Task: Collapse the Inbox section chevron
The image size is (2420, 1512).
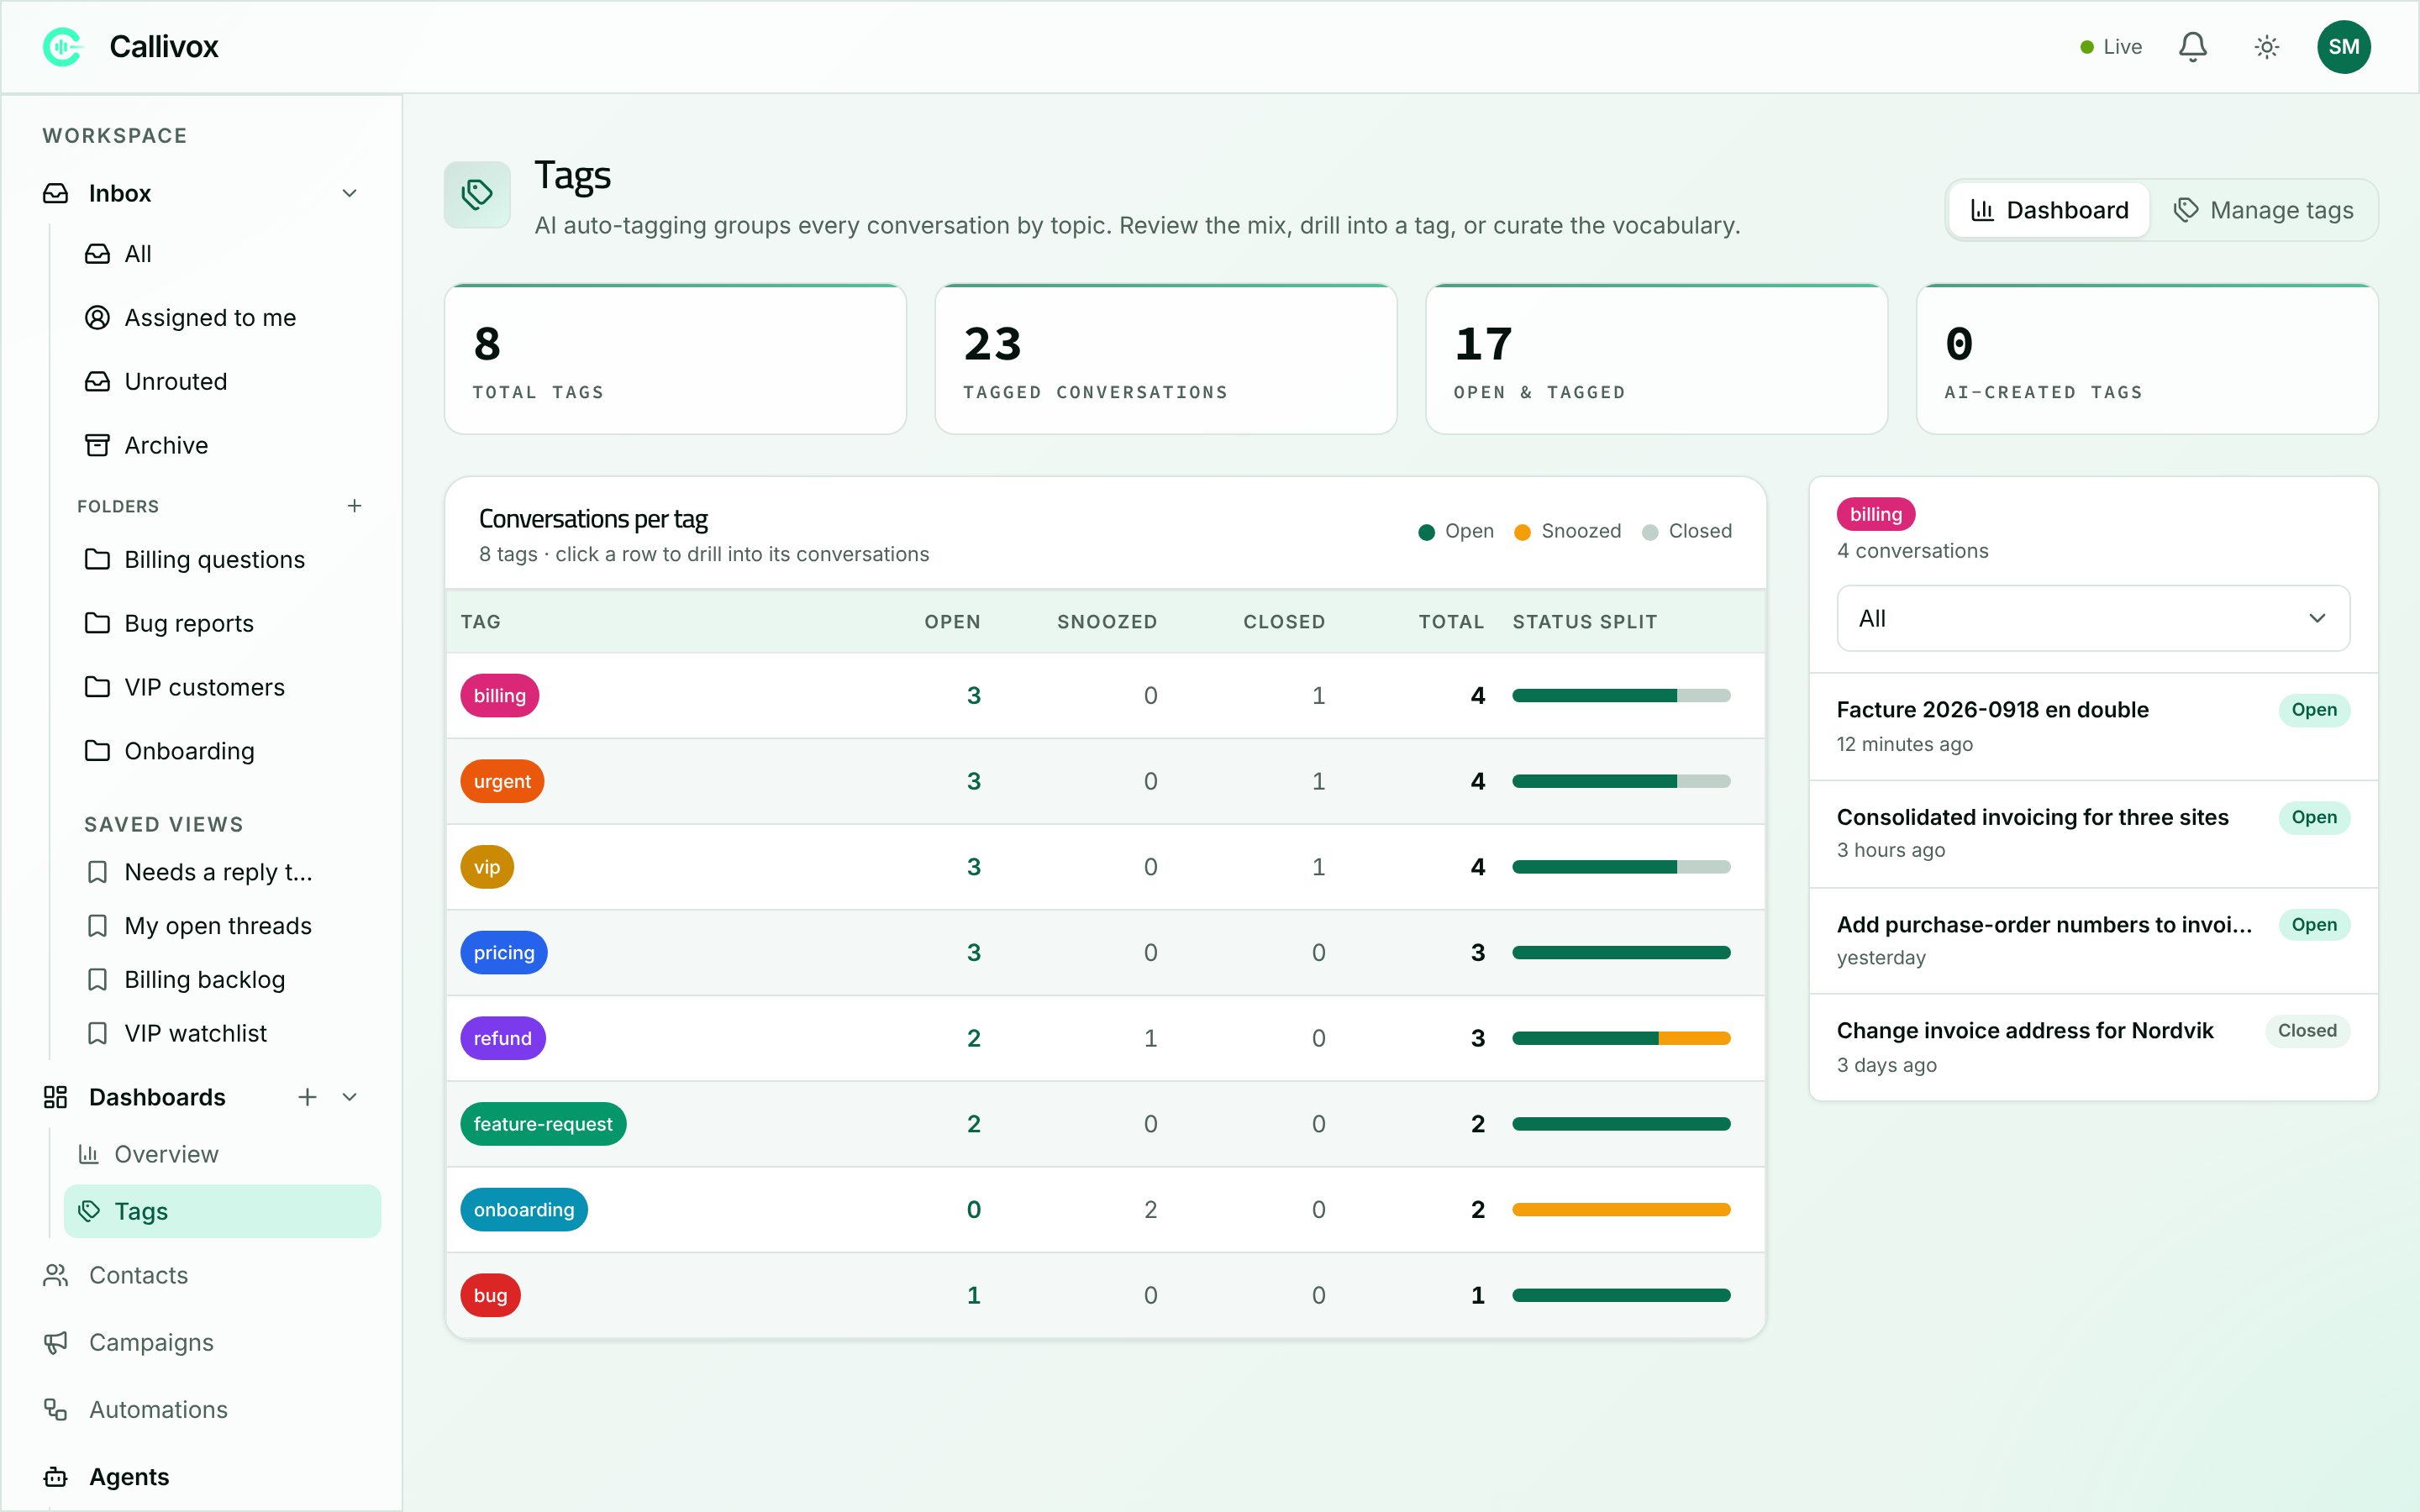Action: pyautogui.click(x=349, y=193)
